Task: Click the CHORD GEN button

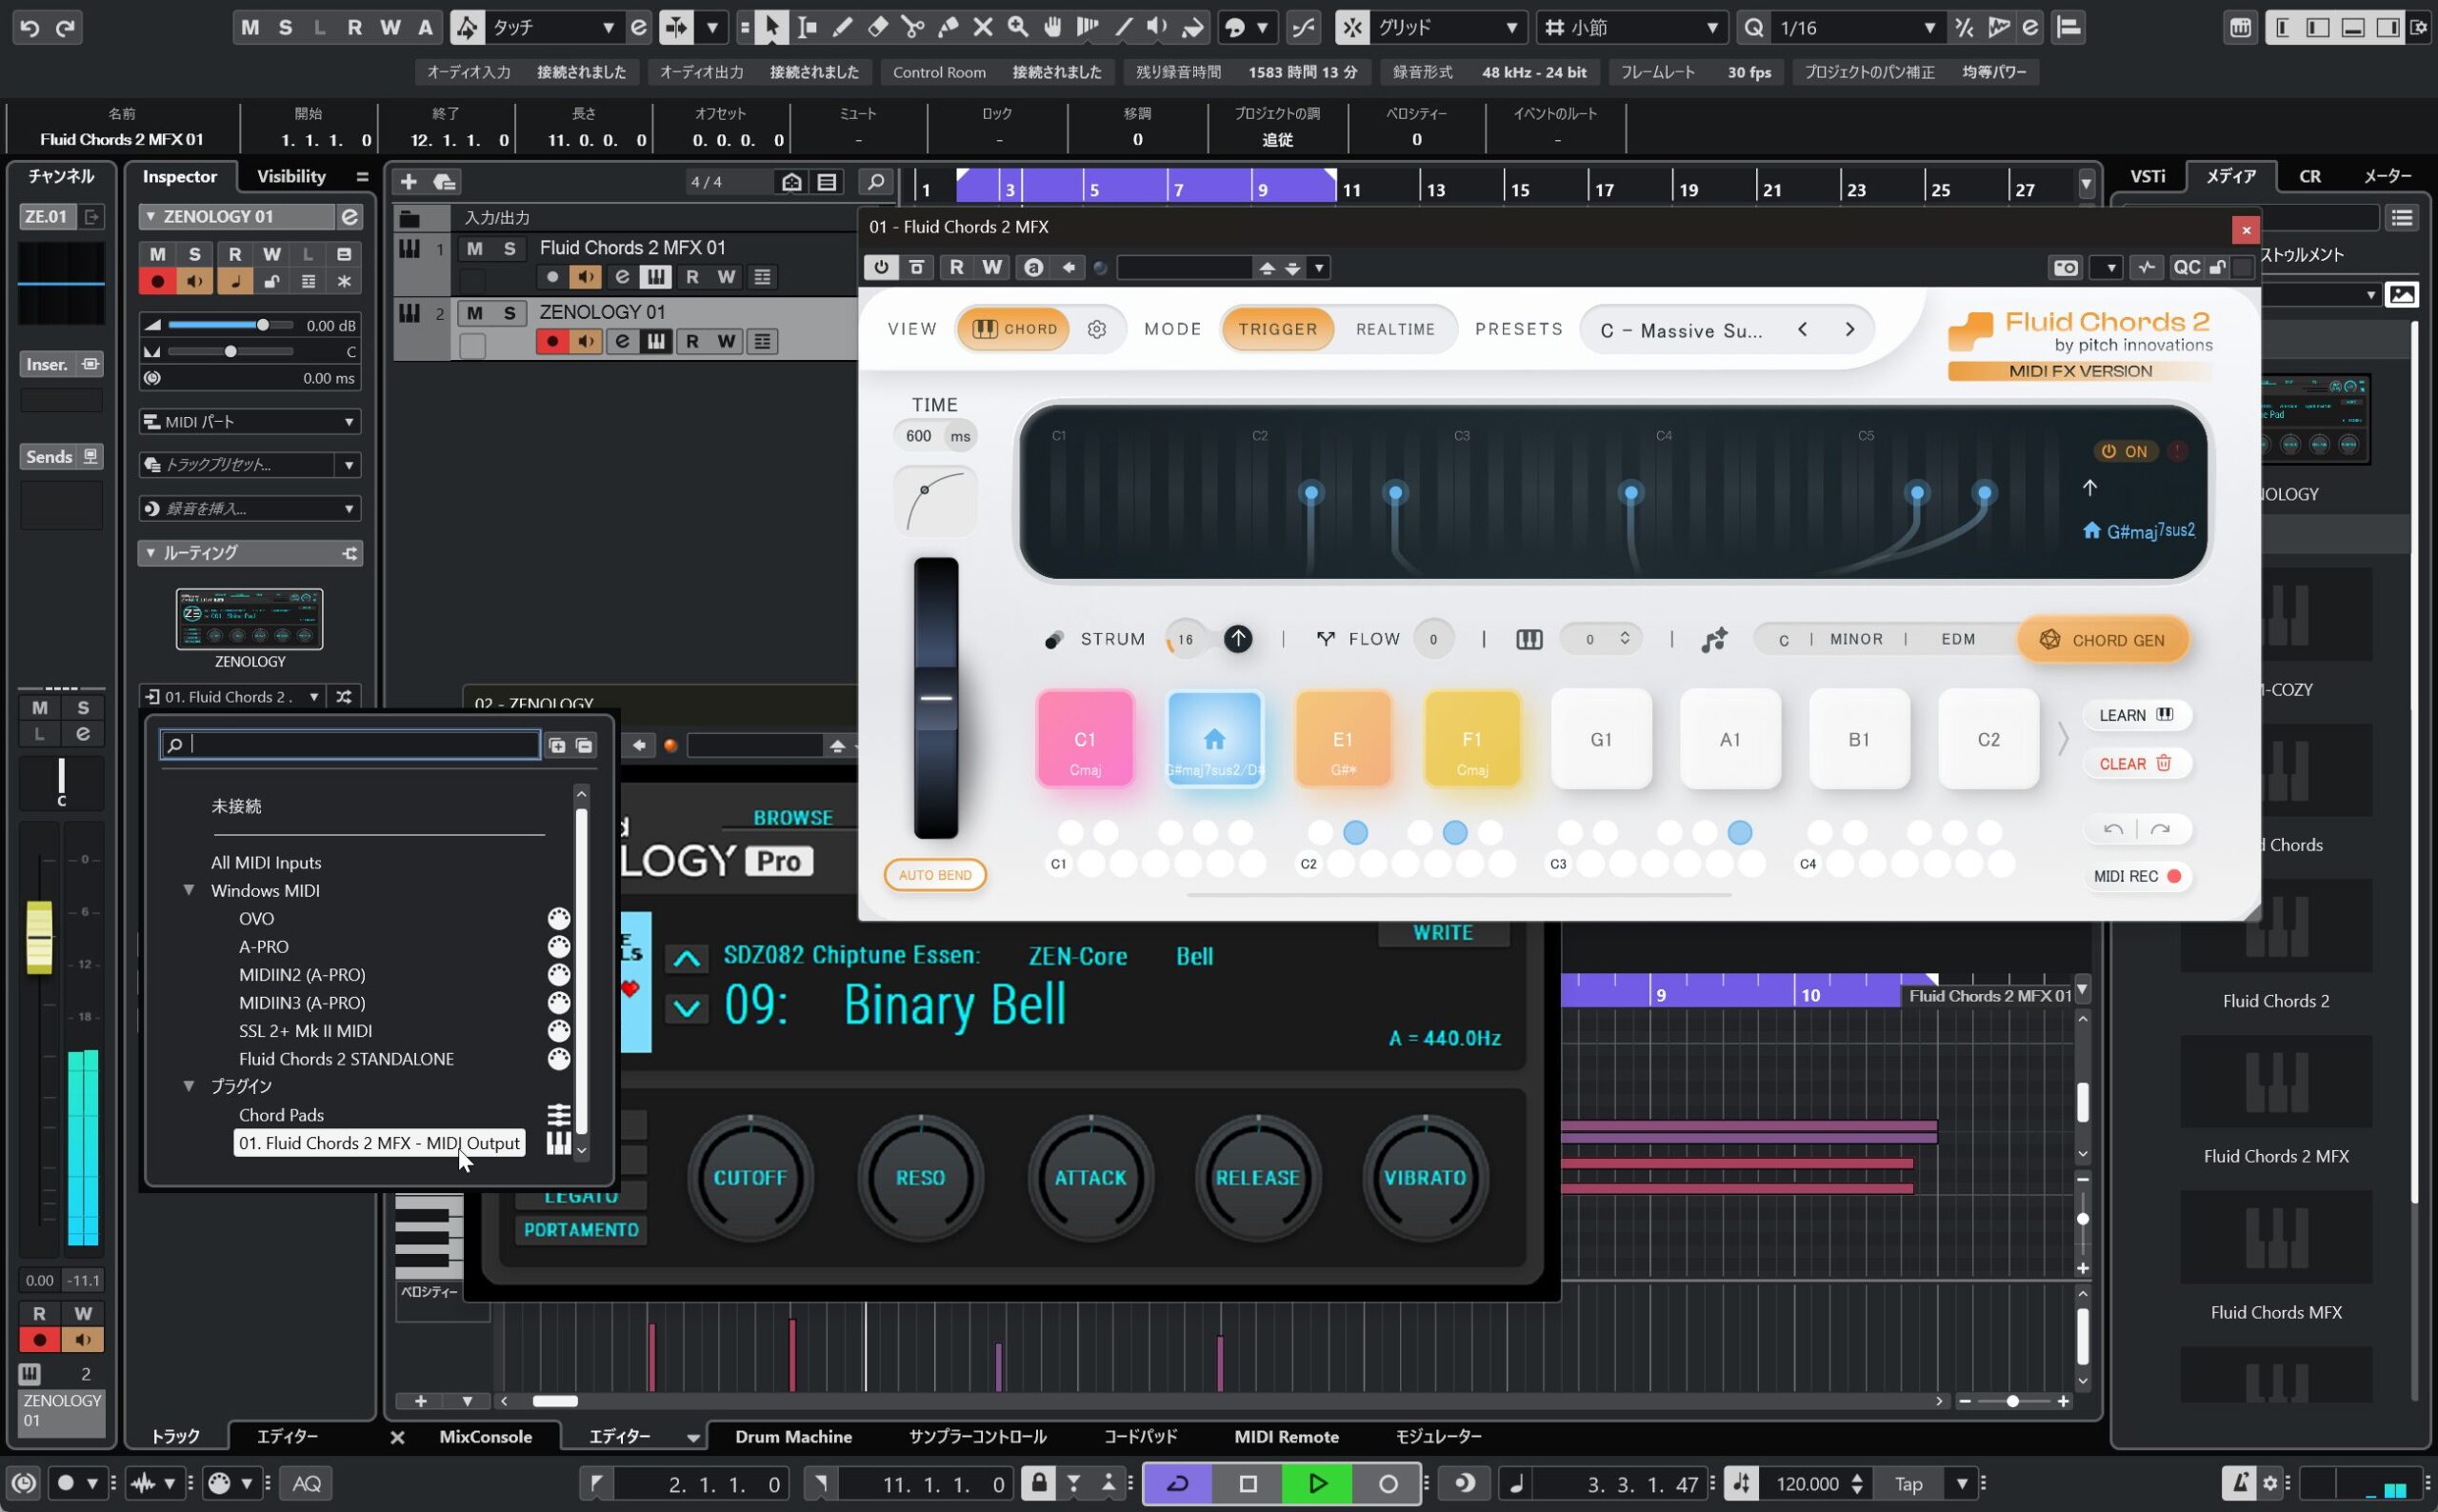Action: tap(2102, 640)
